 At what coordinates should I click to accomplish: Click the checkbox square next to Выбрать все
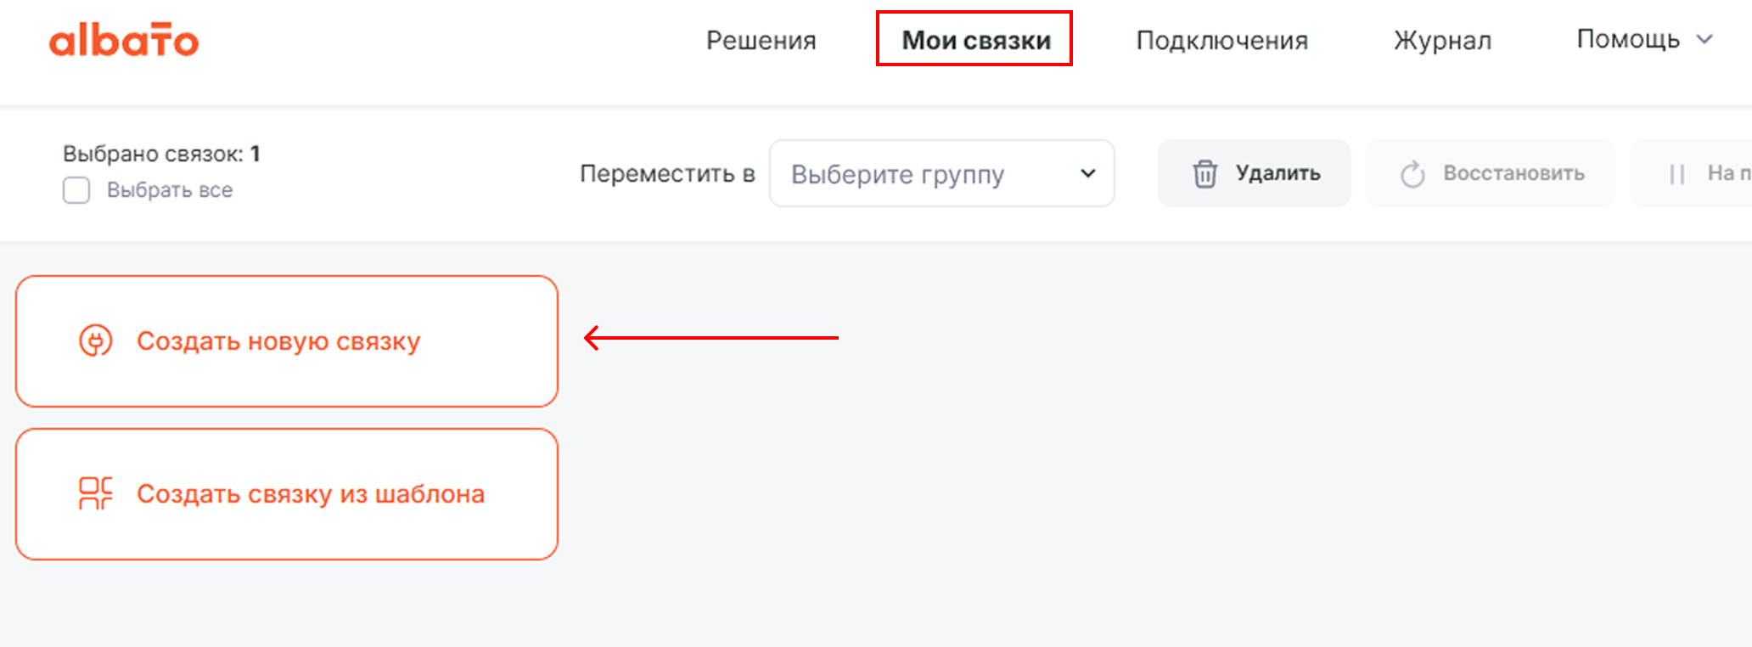pos(76,190)
